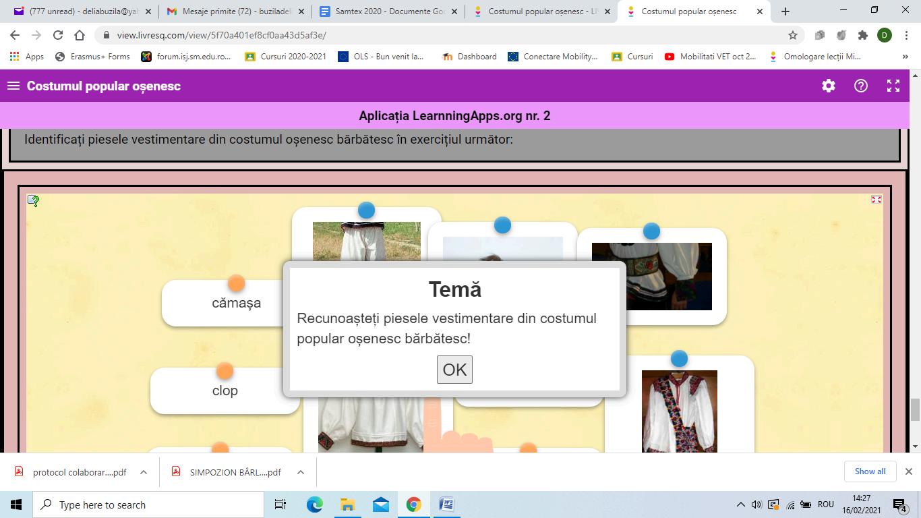Open Windows Start menu
This screenshot has width=921, height=518.
point(16,505)
